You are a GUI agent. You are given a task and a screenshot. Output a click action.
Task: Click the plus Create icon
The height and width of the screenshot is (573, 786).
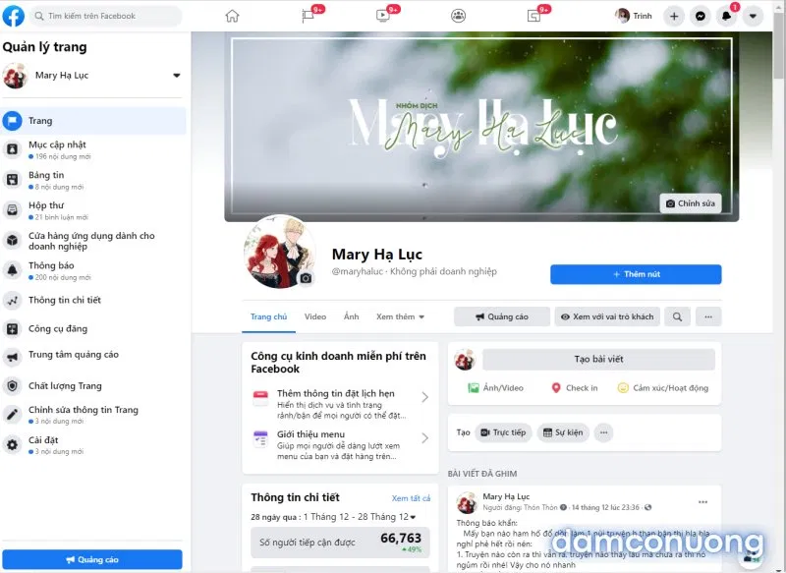tap(674, 17)
